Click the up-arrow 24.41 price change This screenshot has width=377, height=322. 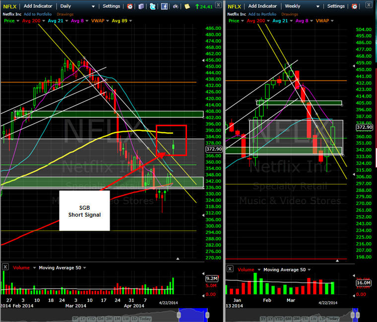tap(204, 7)
